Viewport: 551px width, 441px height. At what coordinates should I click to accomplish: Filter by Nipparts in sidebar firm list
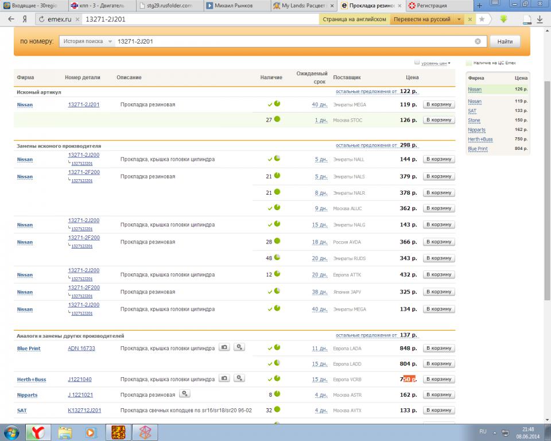(x=476, y=130)
